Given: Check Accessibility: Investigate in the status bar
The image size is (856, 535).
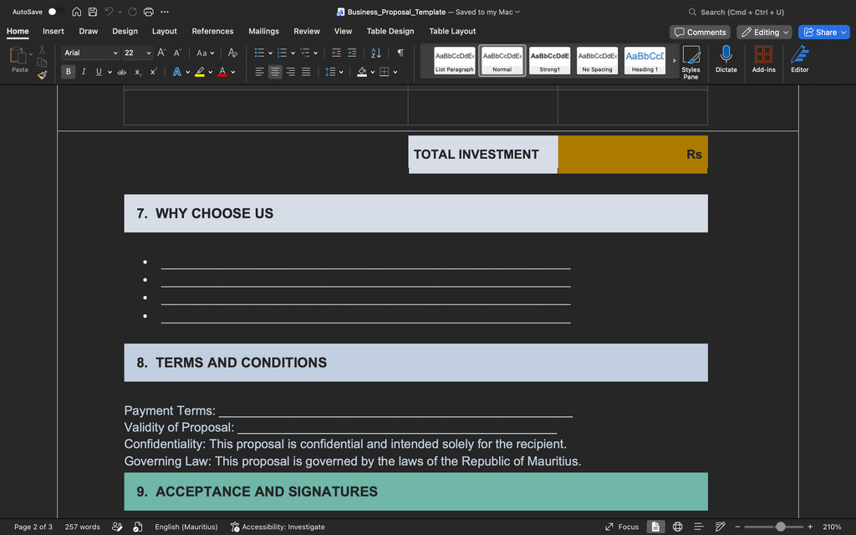Looking at the screenshot, I should 278,527.
